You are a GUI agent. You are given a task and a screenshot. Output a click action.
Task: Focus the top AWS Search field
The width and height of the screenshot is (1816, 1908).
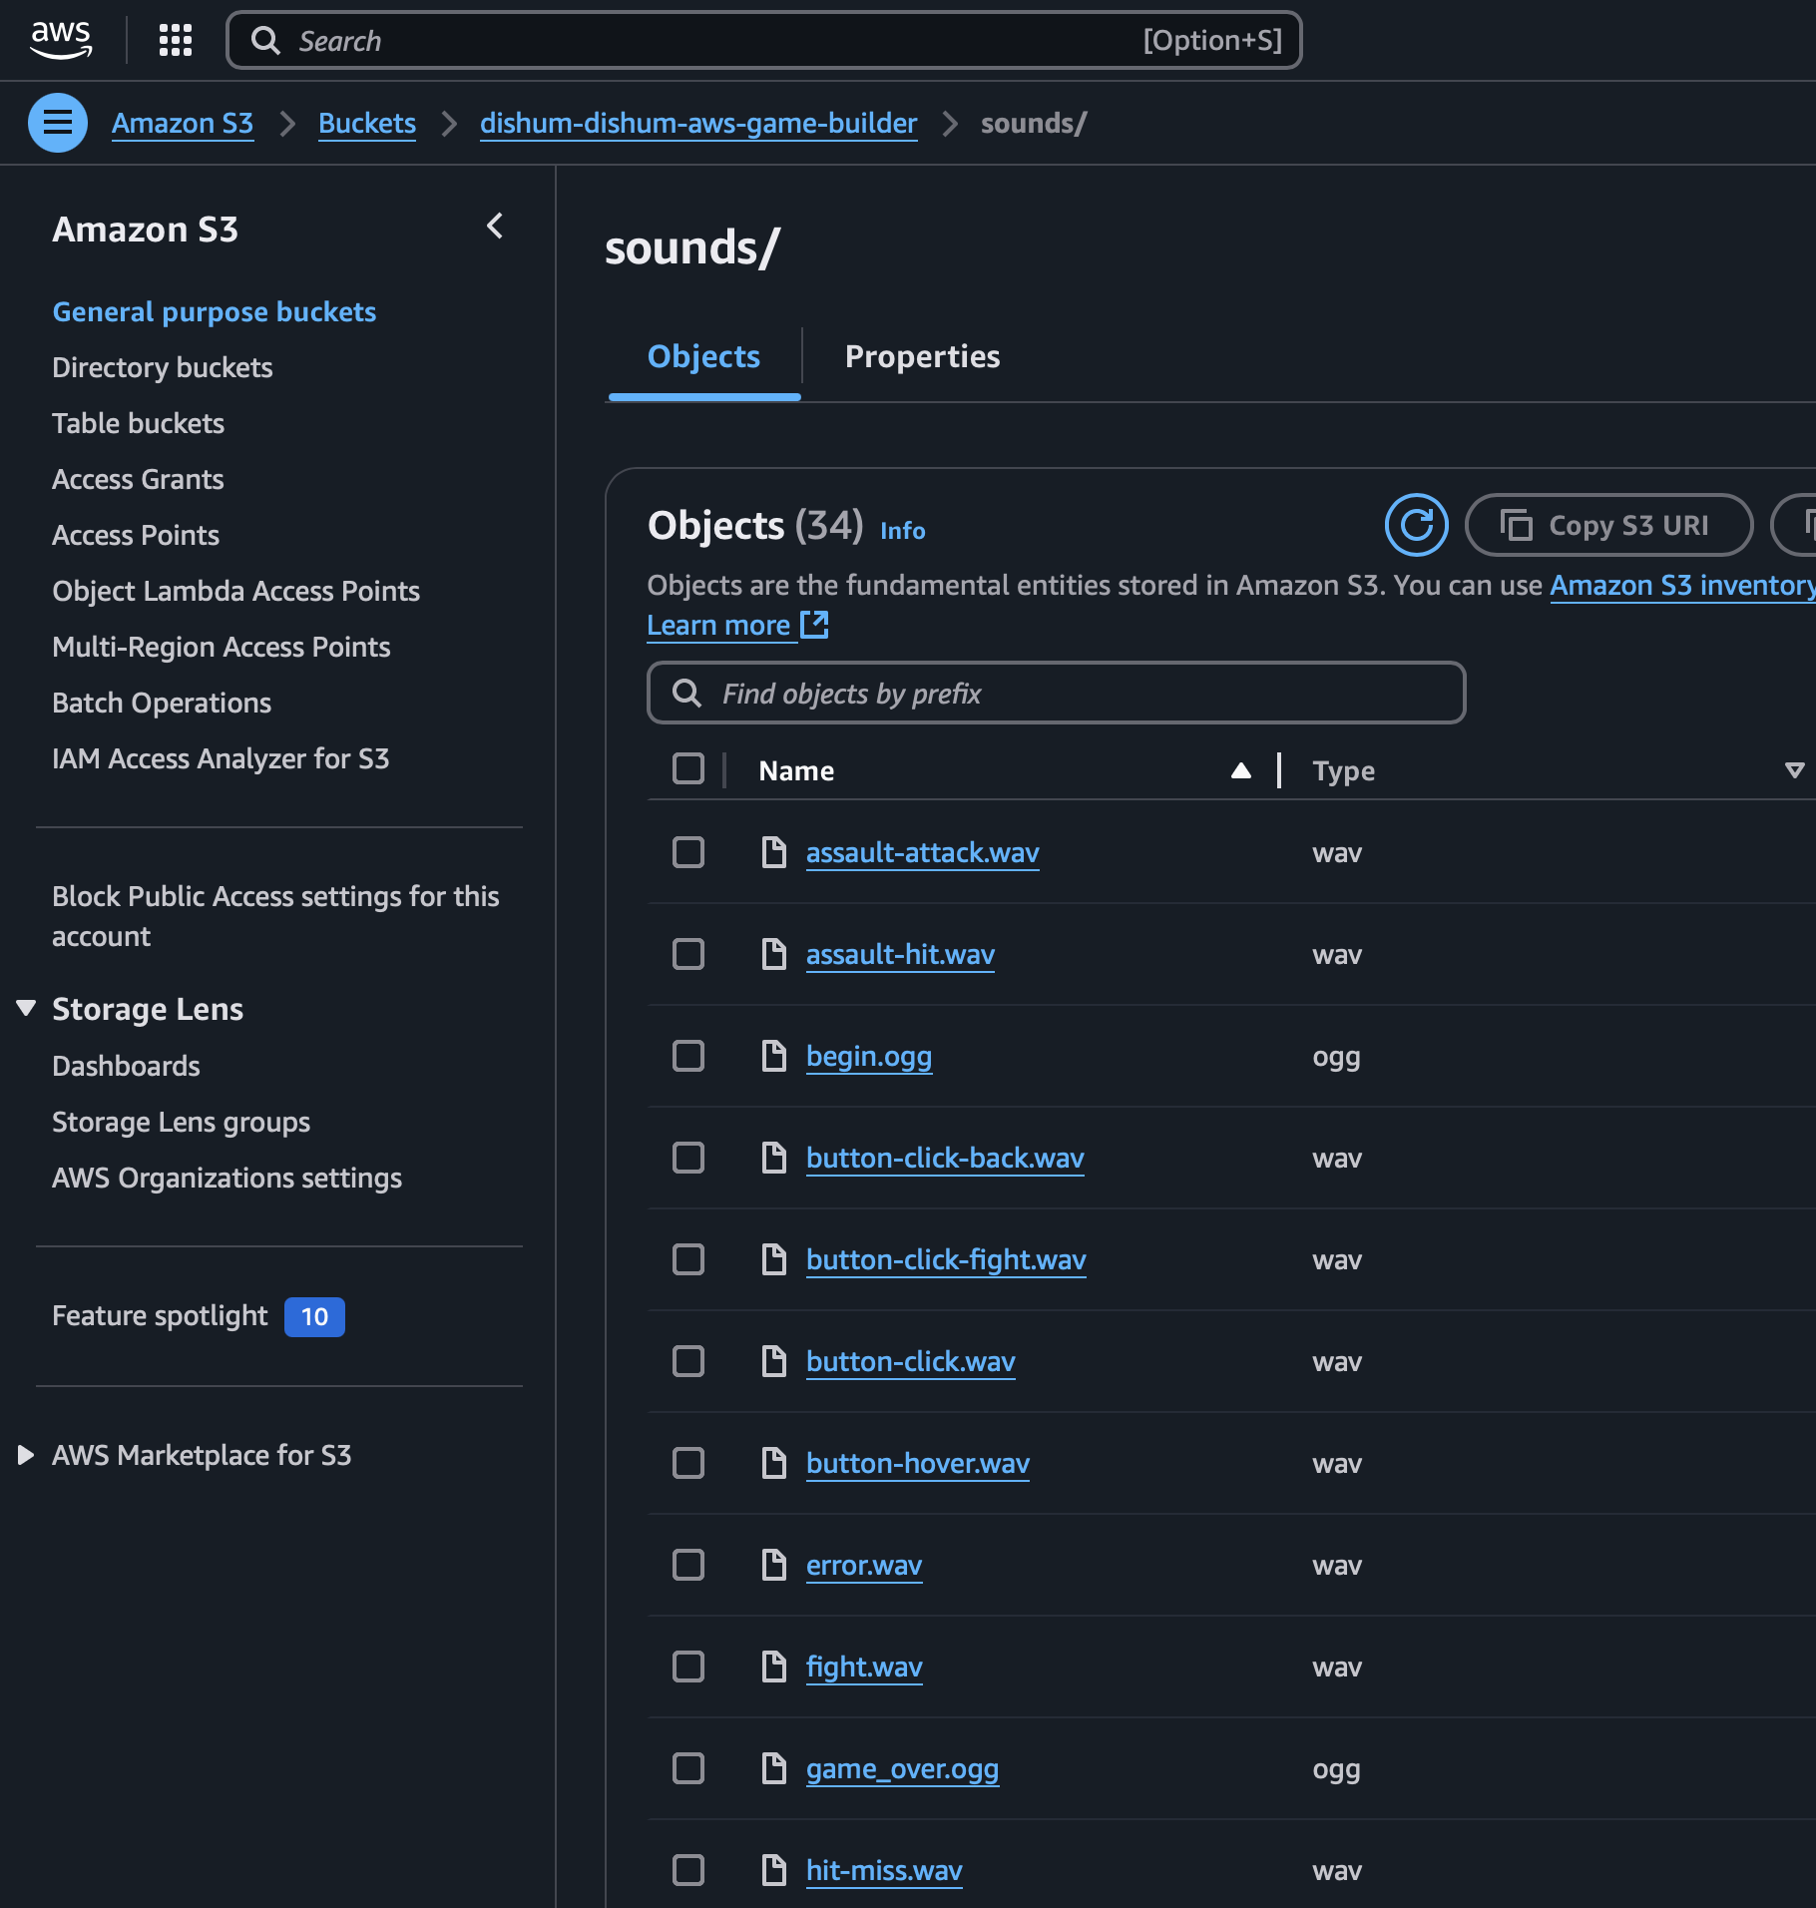[x=764, y=40]
